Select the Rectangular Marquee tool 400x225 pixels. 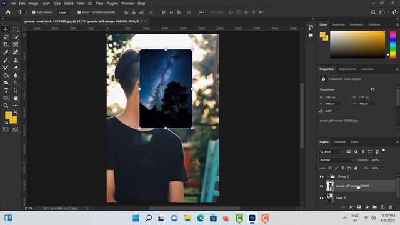pyautogui.click(x=16, y=29)
